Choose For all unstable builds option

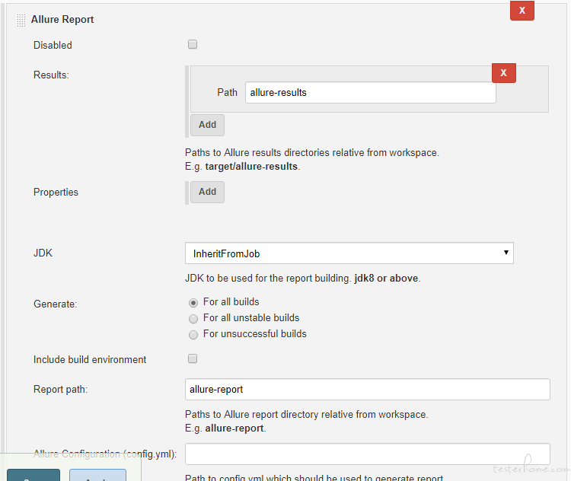click(x=193, y=319)
